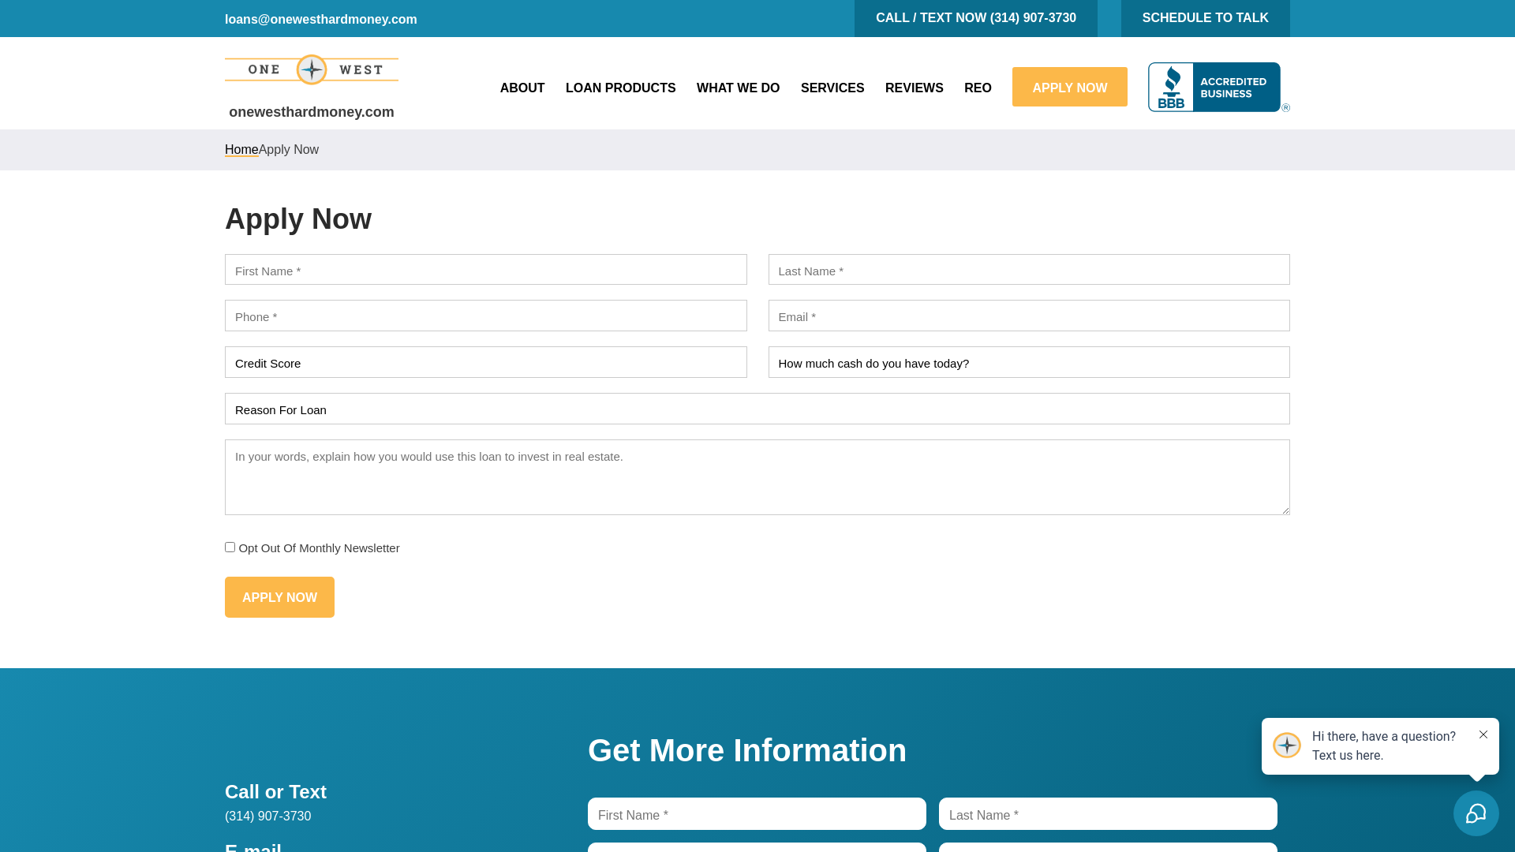Click into the Email field
This screenshot has height=852, width=1515.
[1029, 316]
